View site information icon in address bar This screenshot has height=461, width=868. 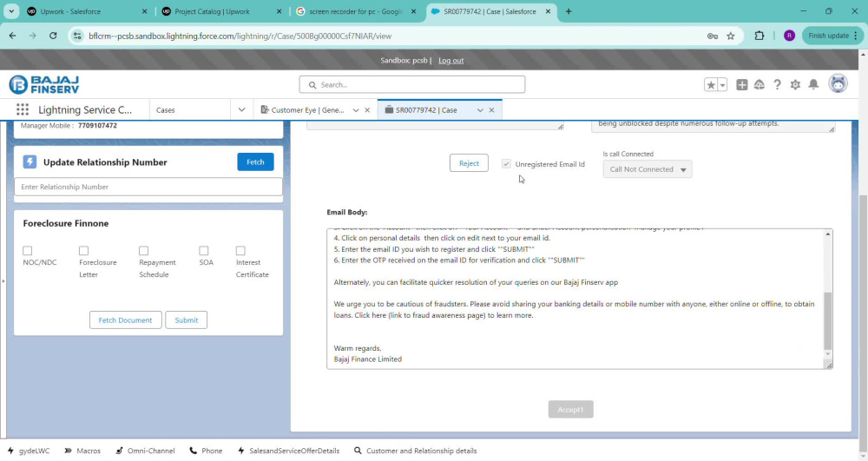point(77,36)
